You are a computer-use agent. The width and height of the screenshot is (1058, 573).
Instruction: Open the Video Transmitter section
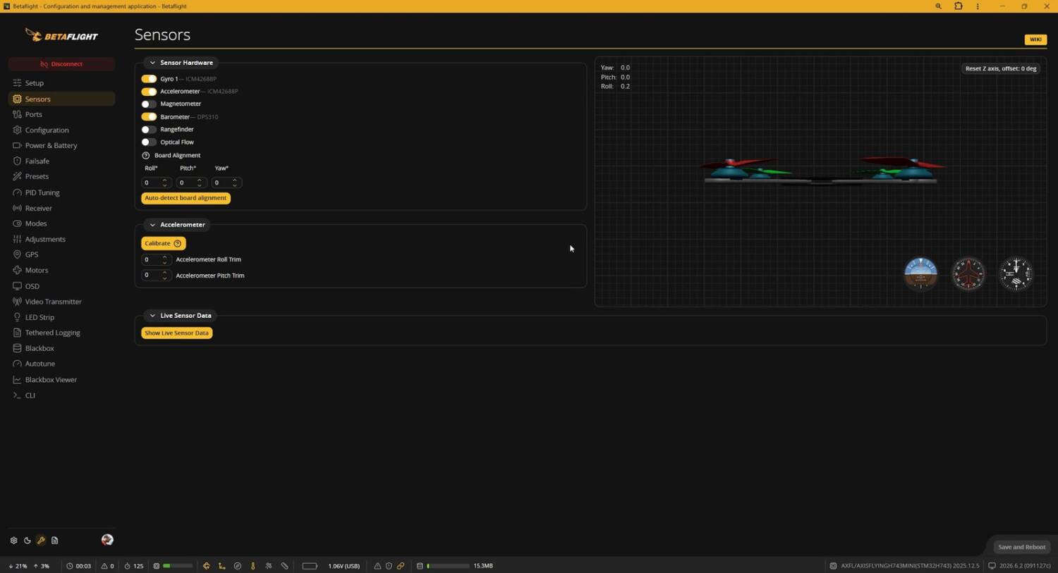click(x=61, y=302)
